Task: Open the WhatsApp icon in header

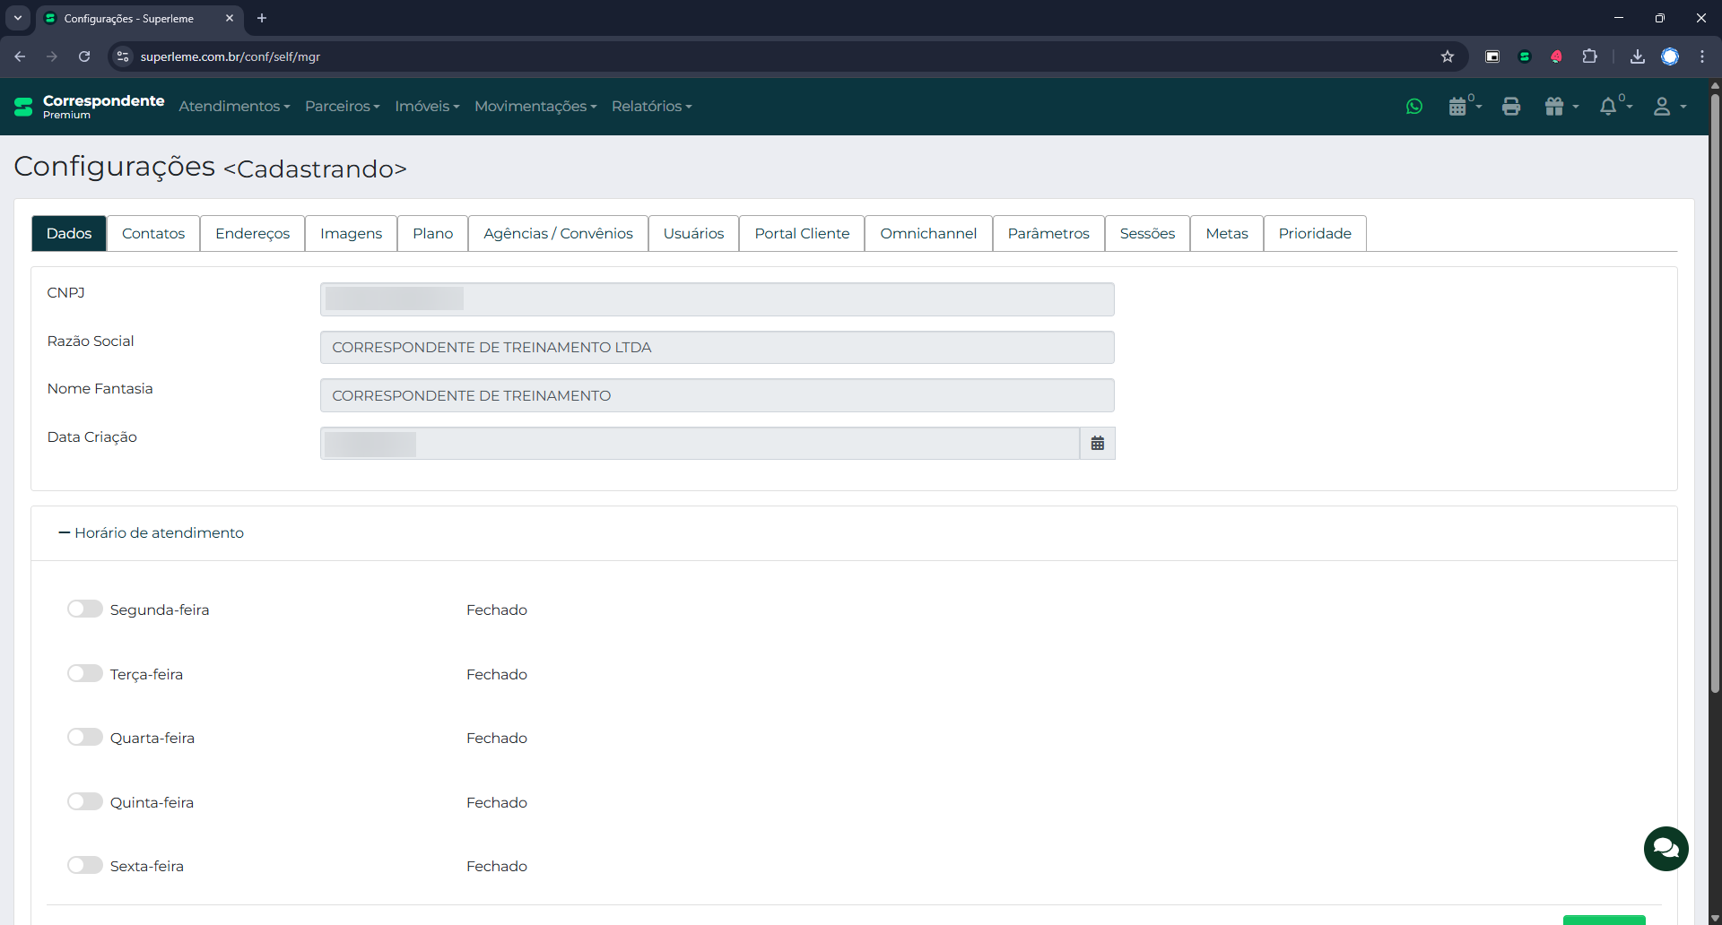Action: (1414, 107)
